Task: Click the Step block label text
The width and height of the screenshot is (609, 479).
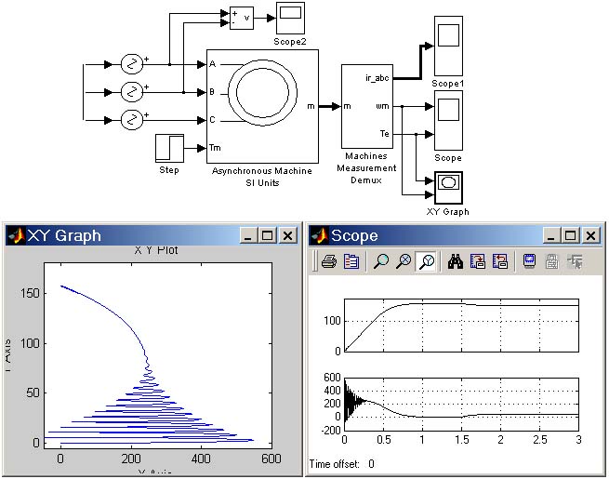Action: [x=169, y=170]
